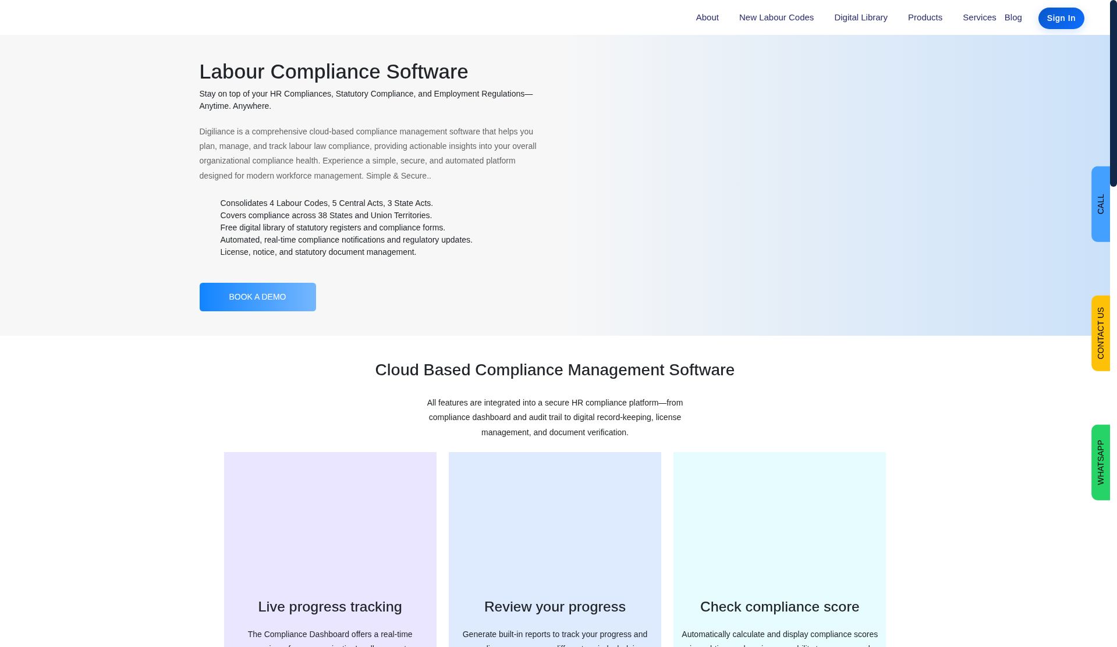Viewport: 1117px width, 647px height.
Task: Select the Review your progress card heading
Action: point(555,607)
